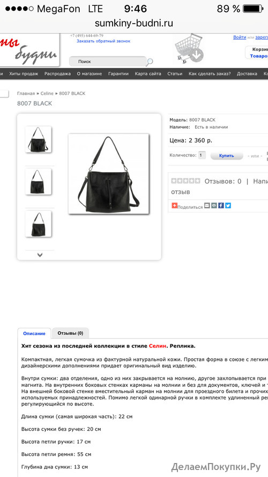
Task: Click the Купить button
Action: [x=227, y=156]
